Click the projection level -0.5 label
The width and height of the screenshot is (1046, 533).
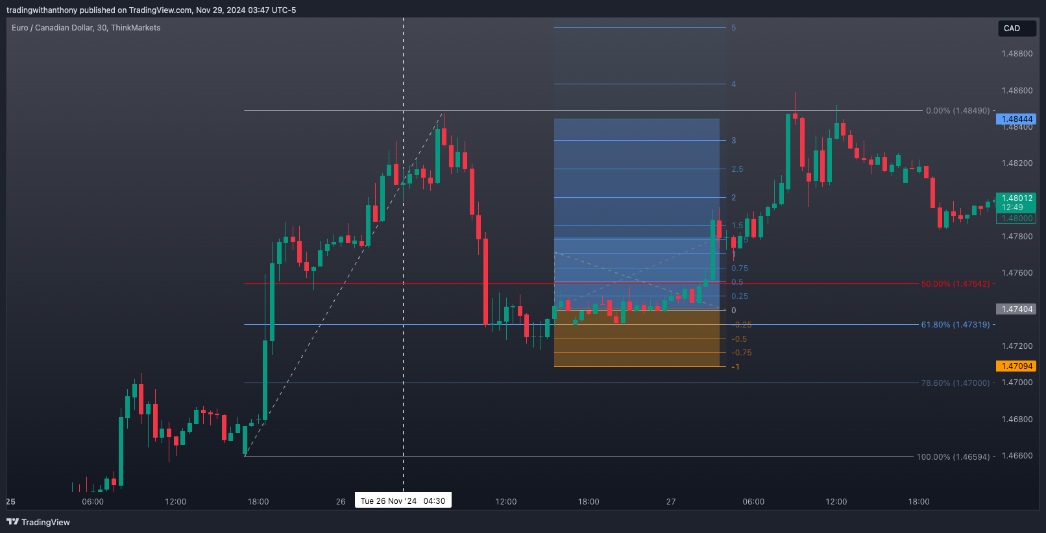click(740, 339)
